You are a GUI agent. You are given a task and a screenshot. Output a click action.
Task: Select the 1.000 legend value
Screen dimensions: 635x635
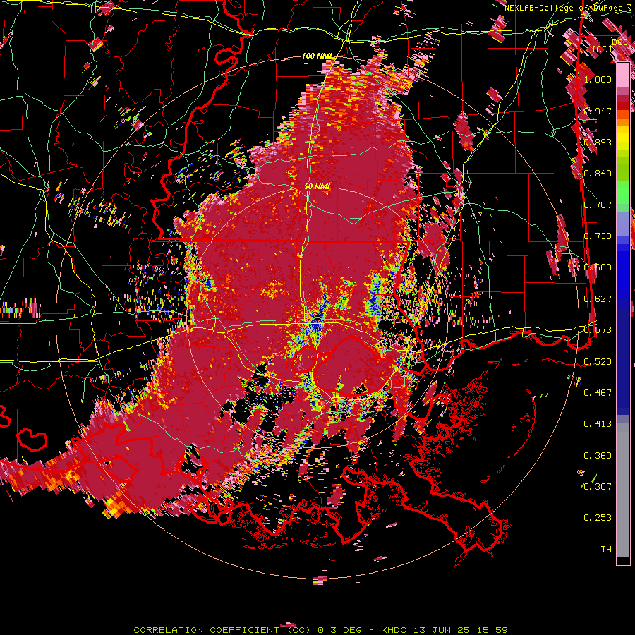pos(598,79)
